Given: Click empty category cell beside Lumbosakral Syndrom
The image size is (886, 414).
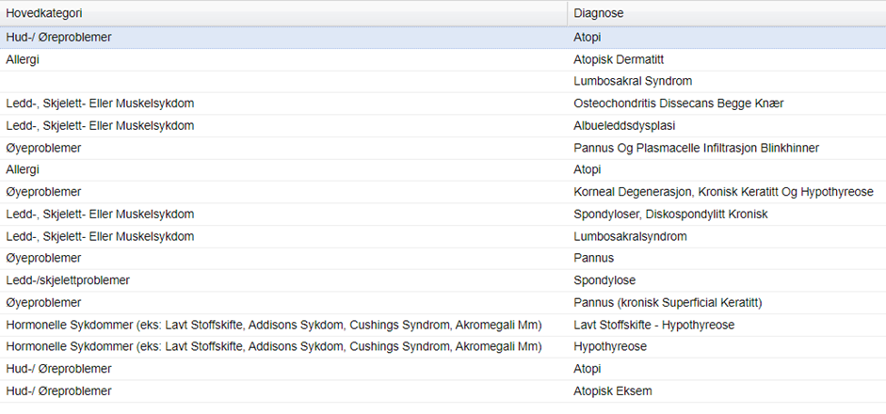Looking at the screenshot, I should tap(282, 82).
